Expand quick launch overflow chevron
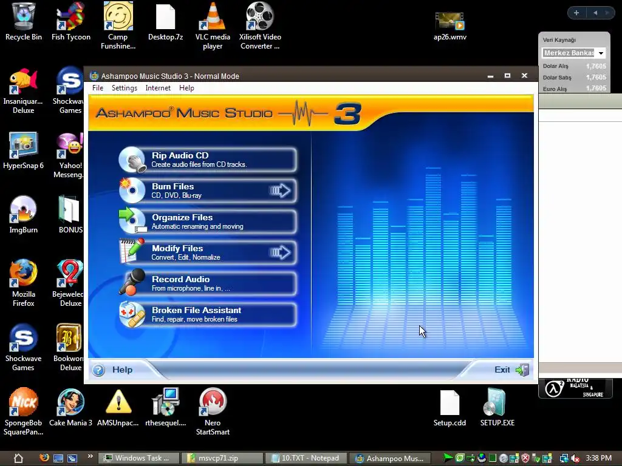This screenshot has height=466, width=622. [x=91, y=456]
